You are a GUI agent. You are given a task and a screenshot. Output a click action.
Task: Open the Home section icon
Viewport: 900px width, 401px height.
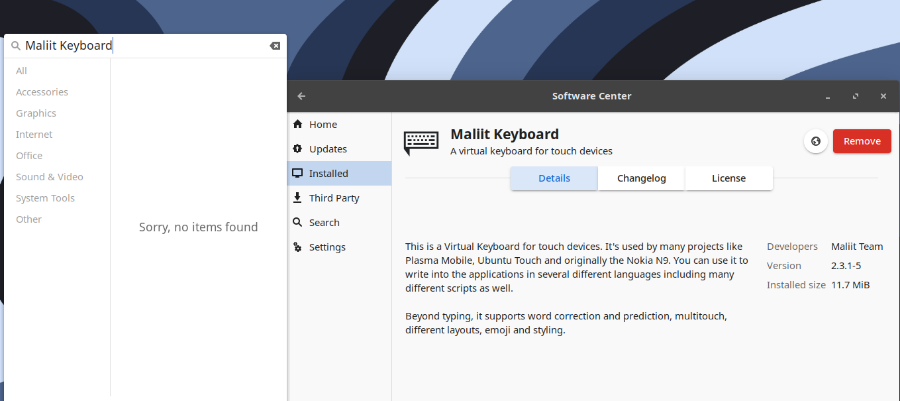click(x=297, y=124)
